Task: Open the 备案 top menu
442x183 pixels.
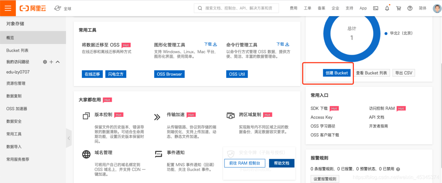Action: coord(321,8)
